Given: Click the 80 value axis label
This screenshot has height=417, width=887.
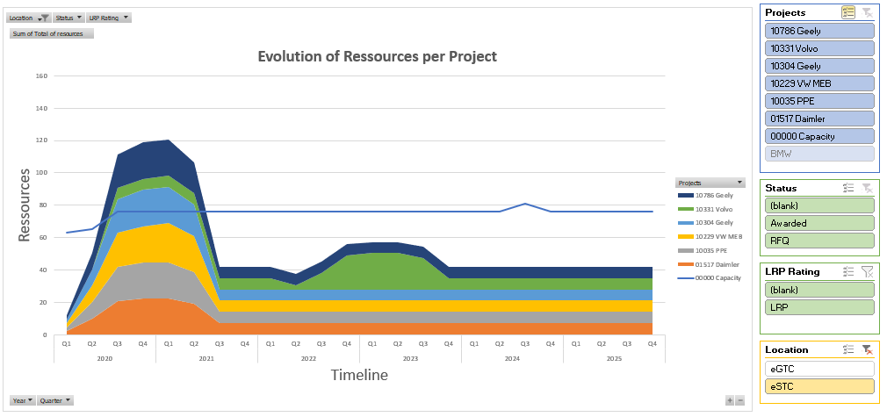Looking at the screenshot, I should tap(44, 205).
